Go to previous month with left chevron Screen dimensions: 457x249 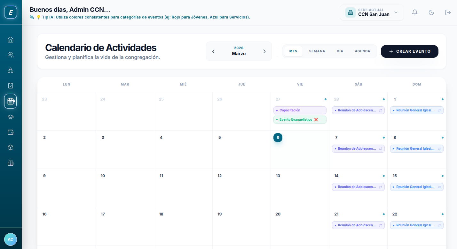click(213, 51)
